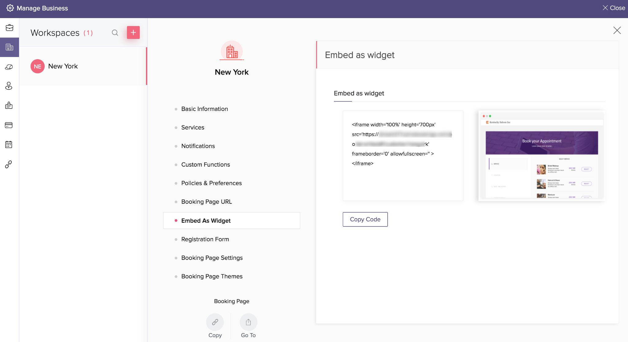Click the booking page preview thumbnail
The width and height of the screenshot is (628, 342).
point(541,155)
